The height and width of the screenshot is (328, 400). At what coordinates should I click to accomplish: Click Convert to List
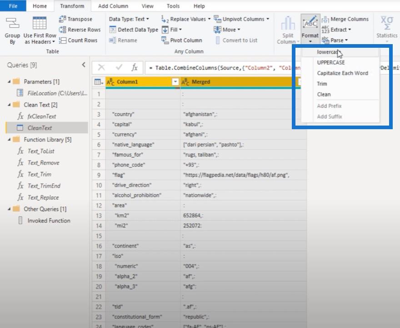236,40
